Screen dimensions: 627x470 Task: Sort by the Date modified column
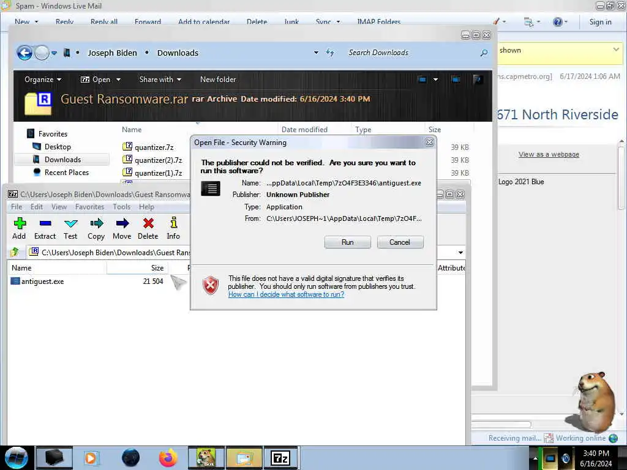click(x=304, y=130)
